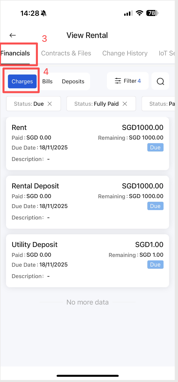Open the partially visible IoT tab

pos(167,53)
